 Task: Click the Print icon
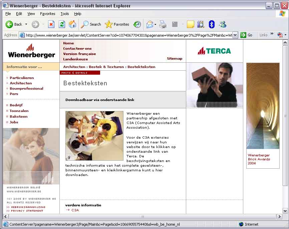[x=163, y=24]
